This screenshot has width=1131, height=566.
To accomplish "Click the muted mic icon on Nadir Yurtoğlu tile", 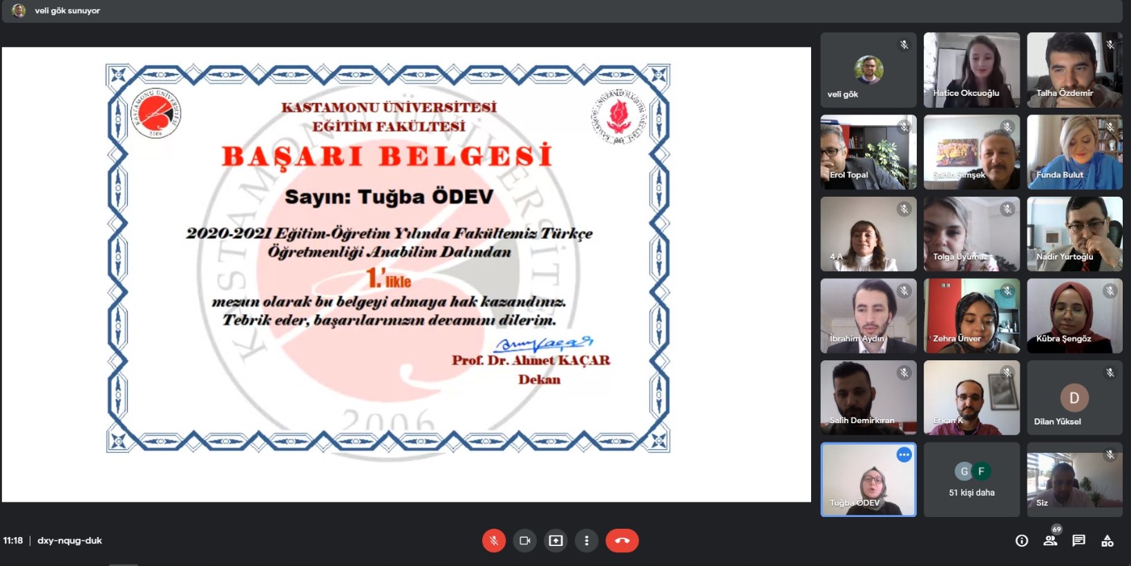I will tap(1110, 209).
